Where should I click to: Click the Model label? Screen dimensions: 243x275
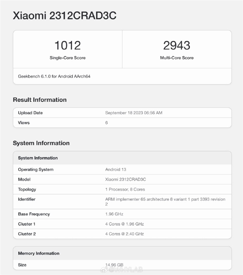(24, 179)
